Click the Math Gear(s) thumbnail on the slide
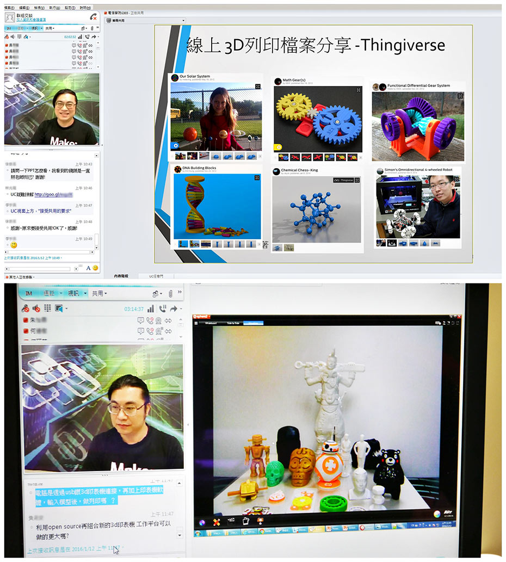 click(318, 119)
